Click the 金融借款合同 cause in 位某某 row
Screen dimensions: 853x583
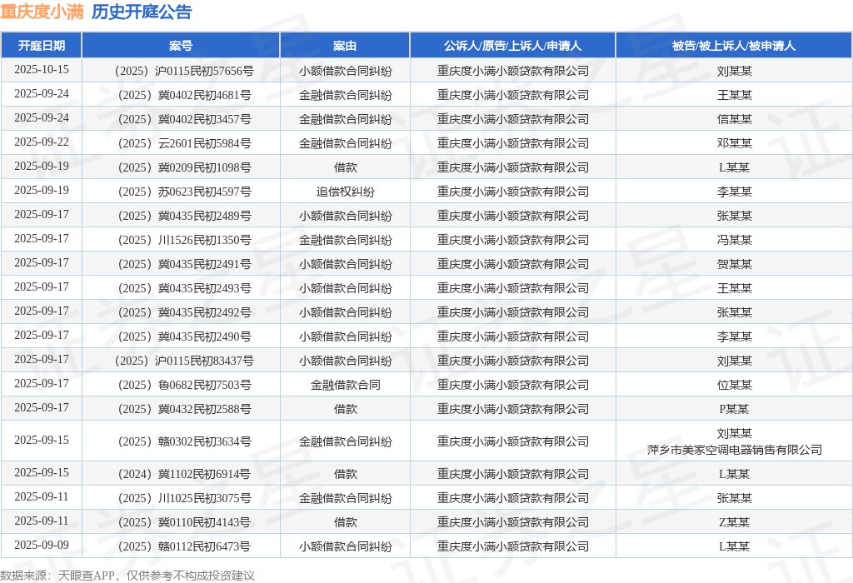coord(345,385)
